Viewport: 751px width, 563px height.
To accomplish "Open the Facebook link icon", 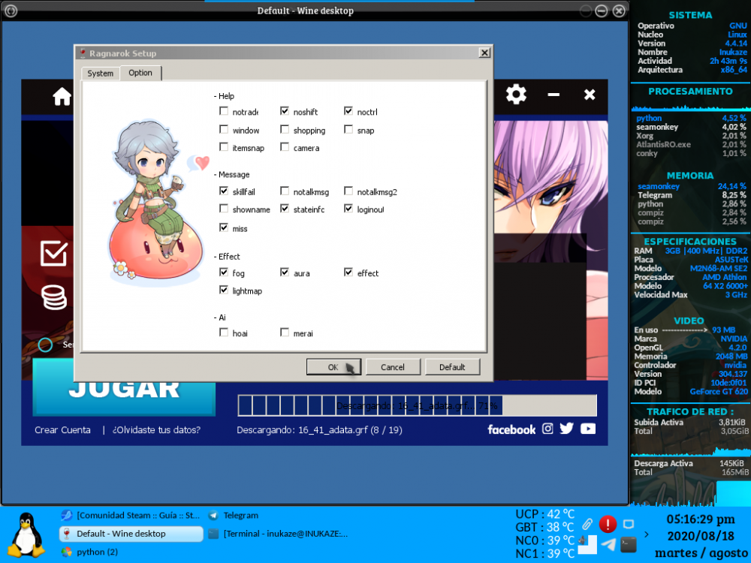I will 511,429.
